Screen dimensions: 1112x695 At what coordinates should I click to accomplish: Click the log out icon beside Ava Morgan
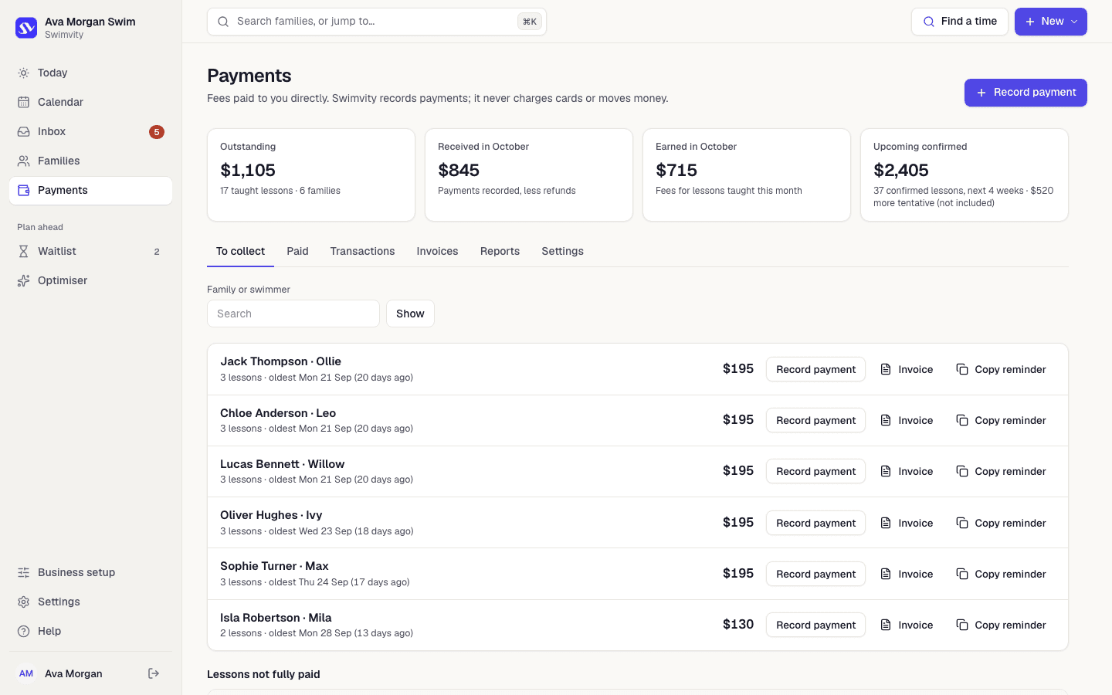tap(154, 673)
